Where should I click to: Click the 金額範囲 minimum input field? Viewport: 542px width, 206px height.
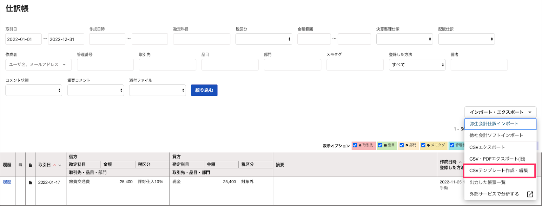coord(314,39)
